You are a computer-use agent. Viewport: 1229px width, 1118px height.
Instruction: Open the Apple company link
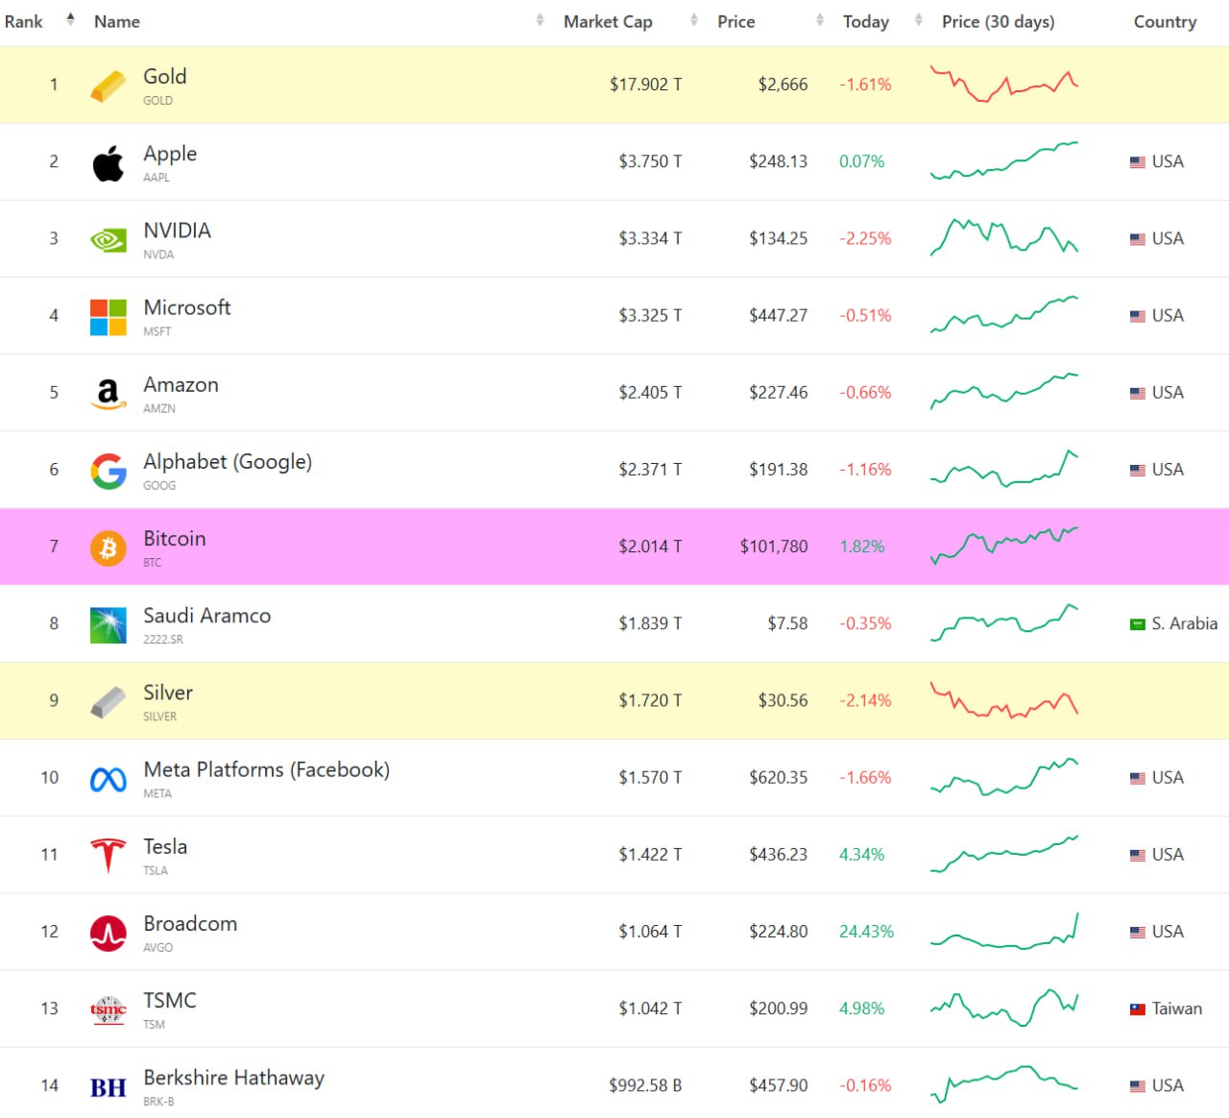point(170,154)
